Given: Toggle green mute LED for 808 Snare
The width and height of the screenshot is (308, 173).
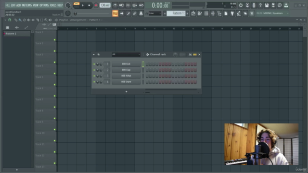Looking at the screenshot, I should tap(94, 82).
